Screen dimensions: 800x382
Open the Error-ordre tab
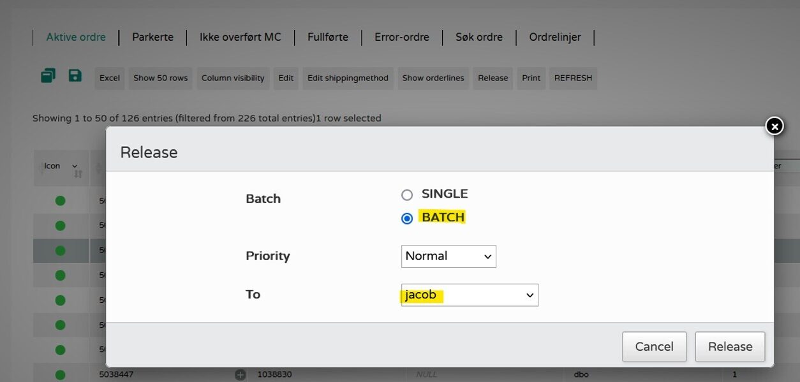click(401, 37)
